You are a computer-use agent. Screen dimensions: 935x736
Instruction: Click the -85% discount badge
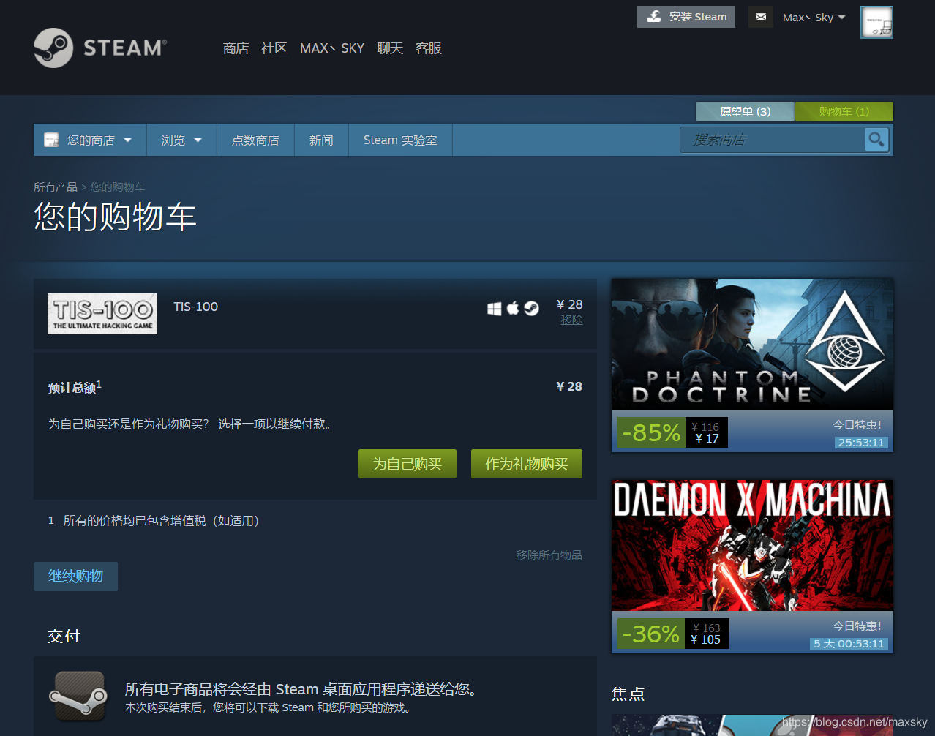[651, 432]
